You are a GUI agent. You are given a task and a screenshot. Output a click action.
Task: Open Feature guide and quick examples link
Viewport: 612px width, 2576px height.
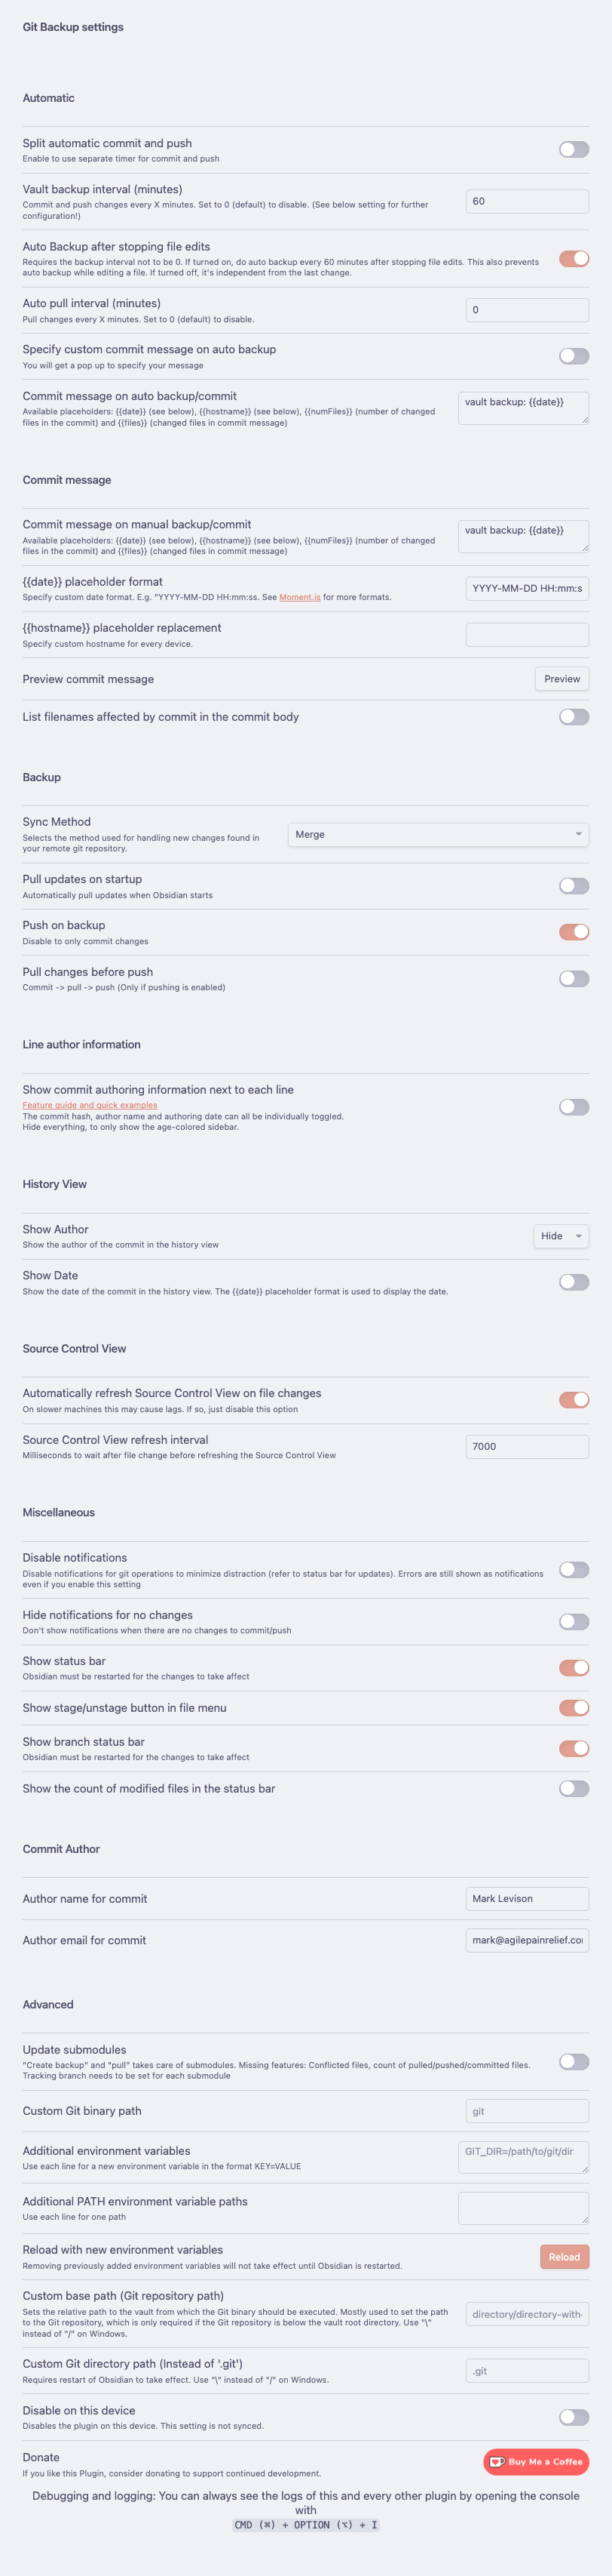(x=90, y=1105)
